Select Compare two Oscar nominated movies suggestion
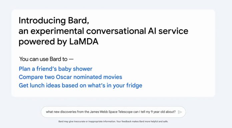This screenshot has height=128, width=232. tap(70, 77)
